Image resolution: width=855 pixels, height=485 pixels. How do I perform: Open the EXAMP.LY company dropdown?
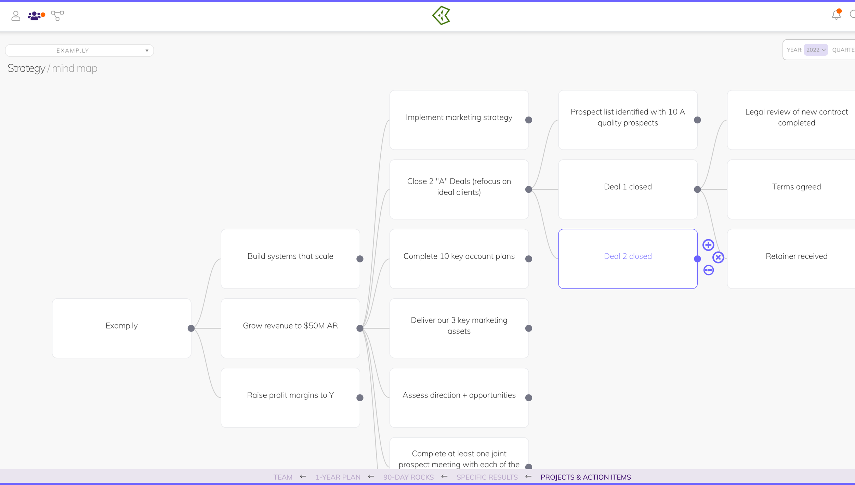(79, 51)
